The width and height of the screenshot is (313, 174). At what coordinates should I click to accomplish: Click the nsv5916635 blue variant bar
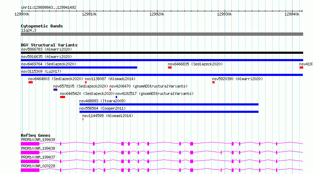point(162,60)
